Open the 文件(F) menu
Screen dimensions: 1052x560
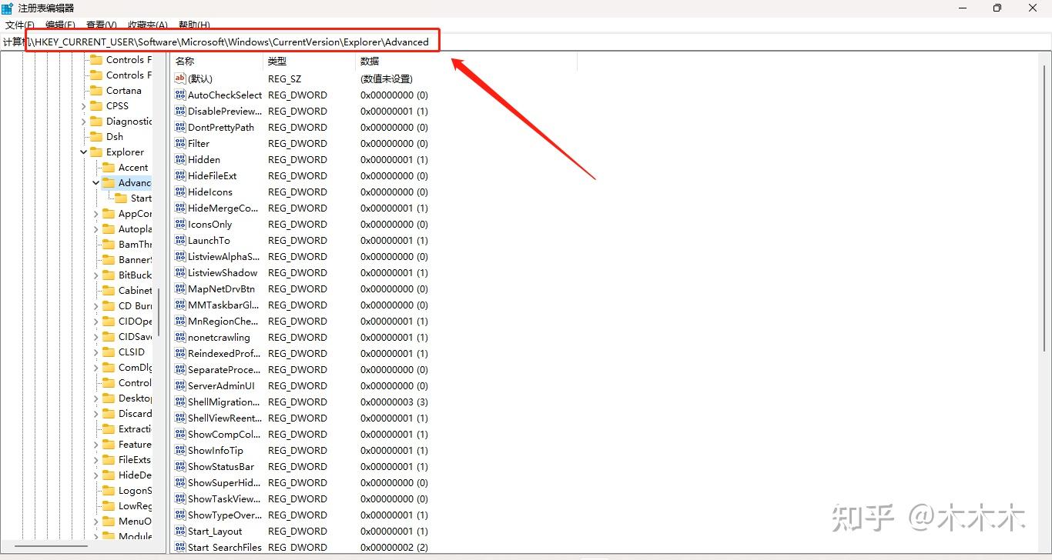click(x=20, y=25)
